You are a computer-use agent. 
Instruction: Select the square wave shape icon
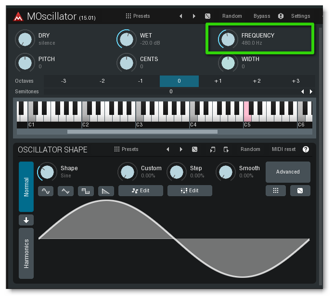click(x=86, y=191)
